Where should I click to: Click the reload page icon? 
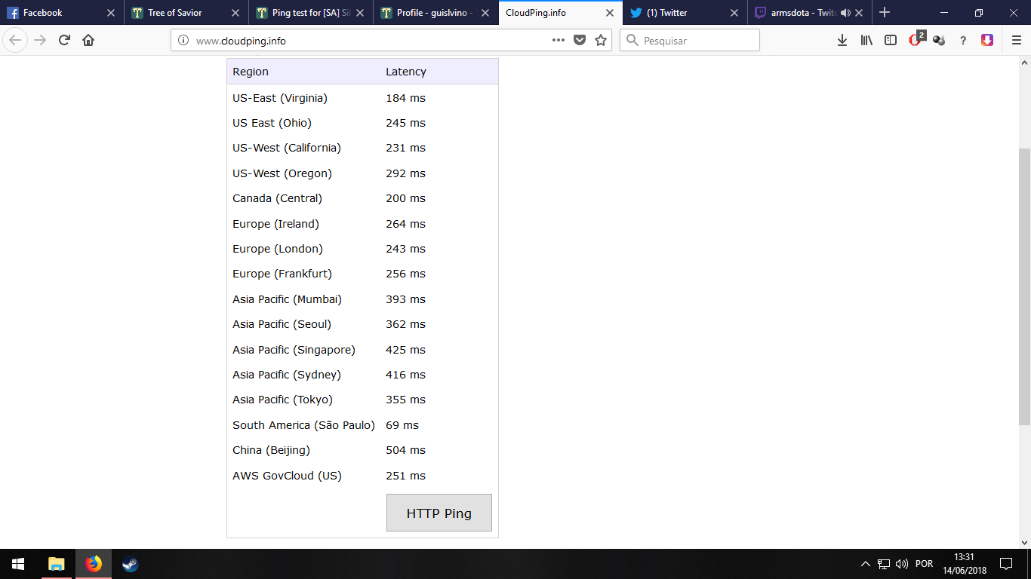[64, 41]
